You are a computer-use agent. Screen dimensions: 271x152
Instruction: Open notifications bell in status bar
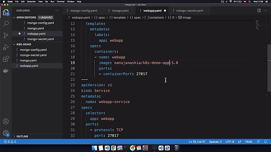pyautogui.click(x=265, y=142)
